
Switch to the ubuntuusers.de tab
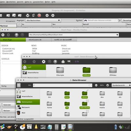click(38, 40)
